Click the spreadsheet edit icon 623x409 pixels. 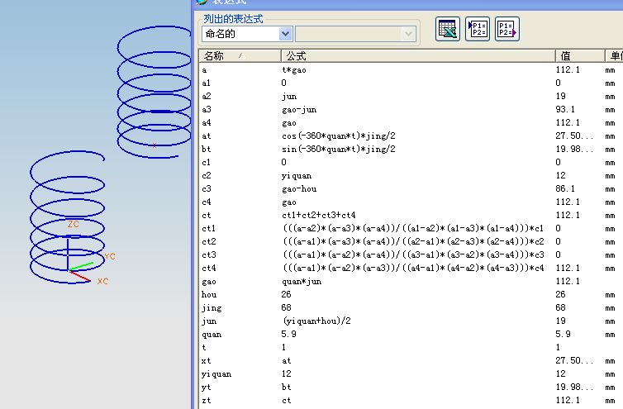pos(447,29)
